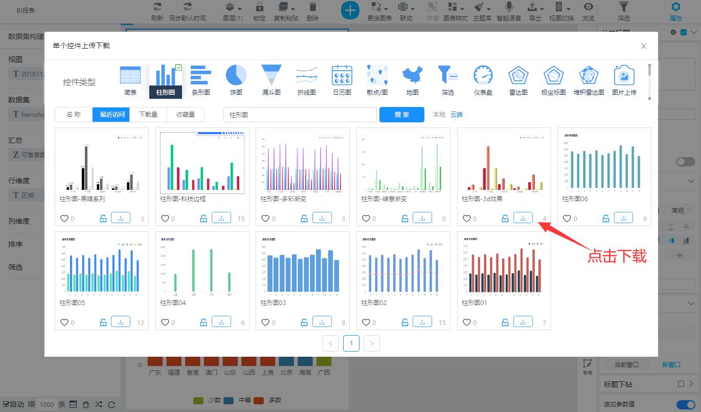Click the blue plus add button
Viewport: 701px width, 412px height.
coord(350,10)
